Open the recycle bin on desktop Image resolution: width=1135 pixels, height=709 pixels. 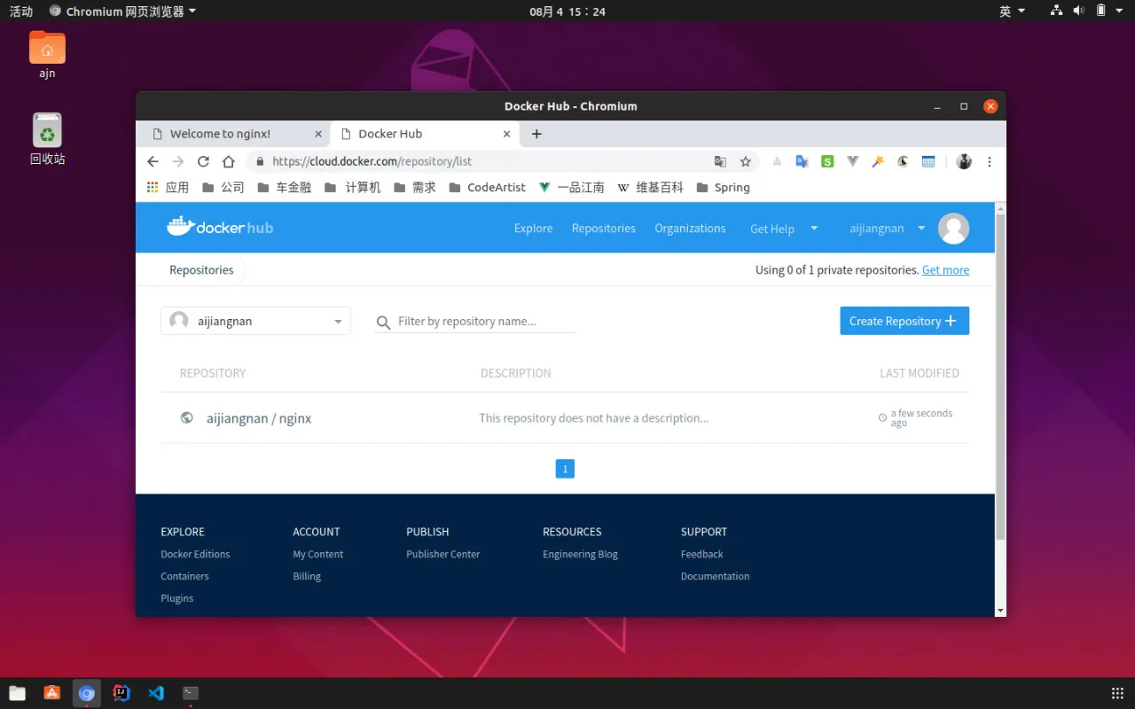click(x=47, y=139)
